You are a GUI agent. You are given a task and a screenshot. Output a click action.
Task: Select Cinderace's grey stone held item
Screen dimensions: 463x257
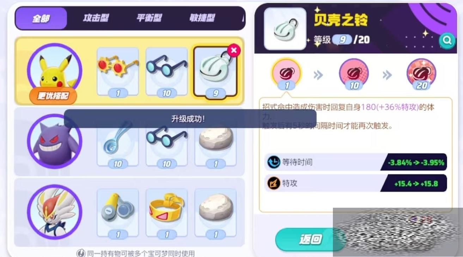click(x=215, y=213)
